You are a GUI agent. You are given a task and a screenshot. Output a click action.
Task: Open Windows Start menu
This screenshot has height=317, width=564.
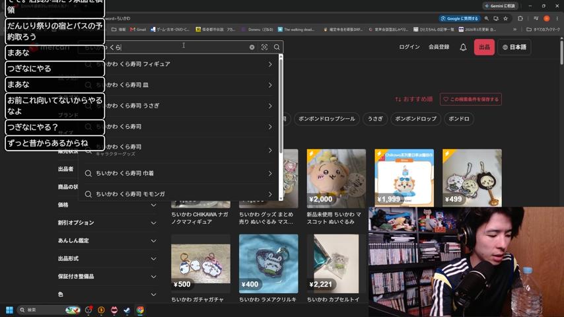(x=9, y=310)
